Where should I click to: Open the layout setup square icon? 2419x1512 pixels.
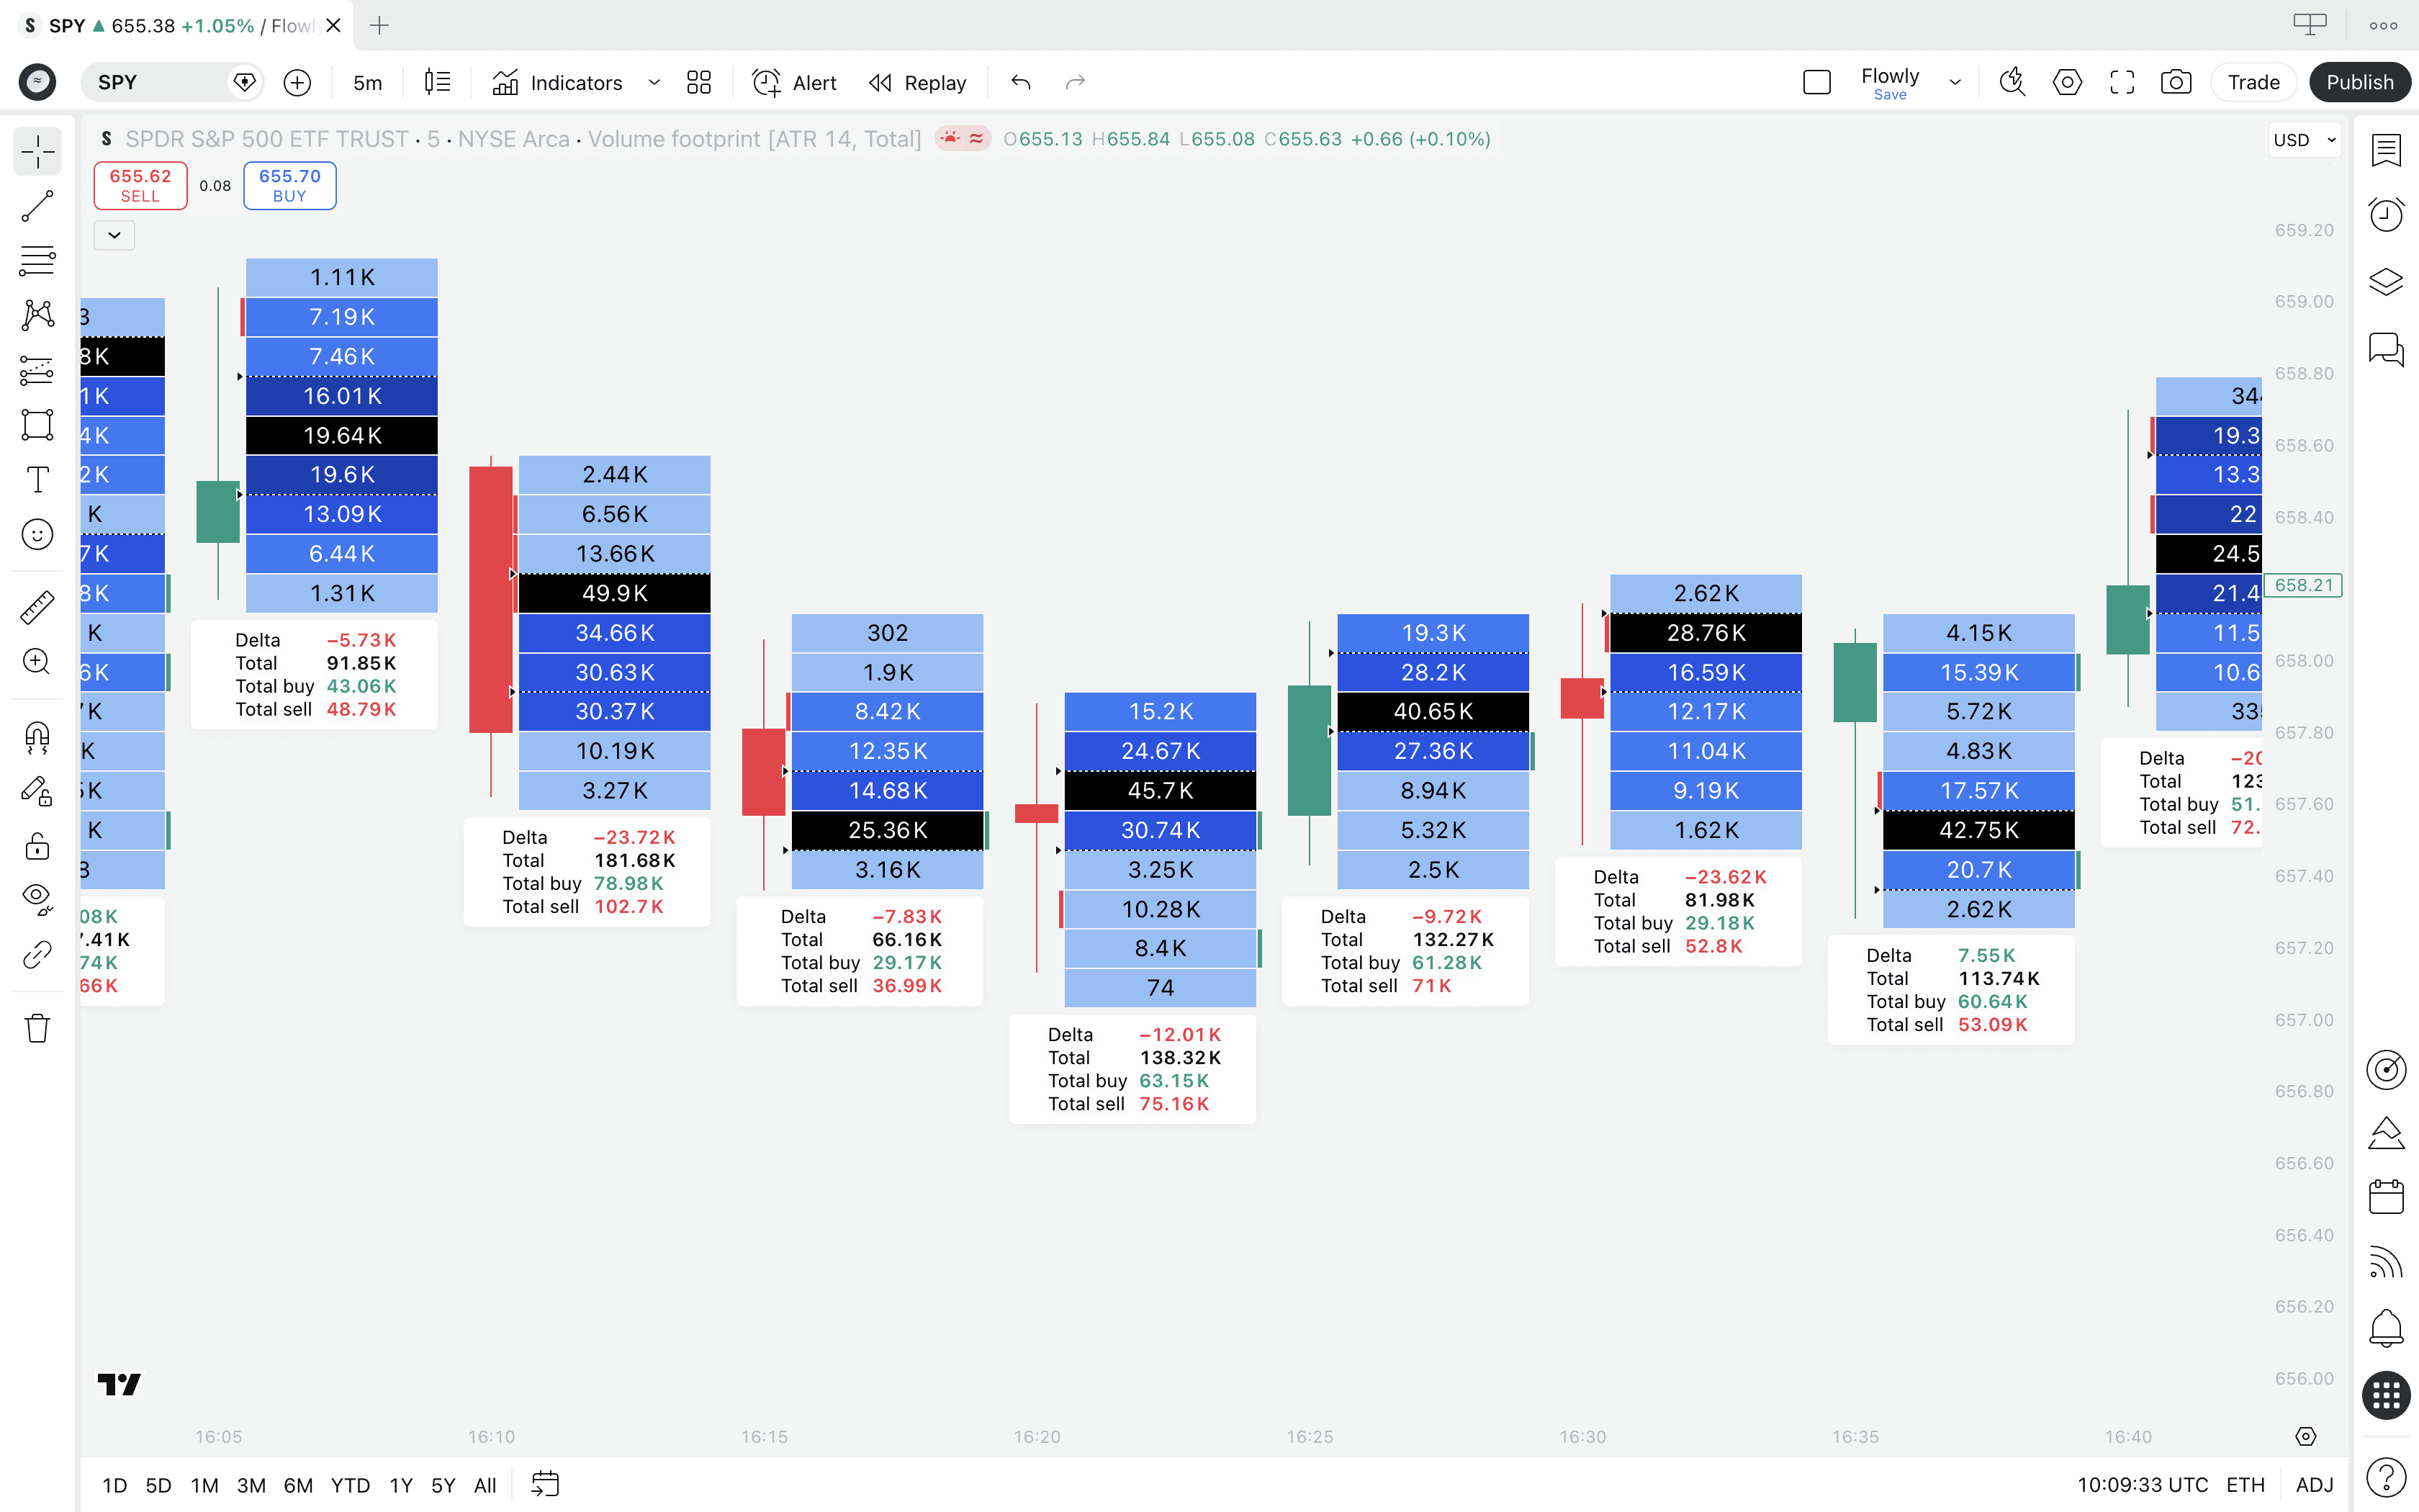tap(1816, 82)
